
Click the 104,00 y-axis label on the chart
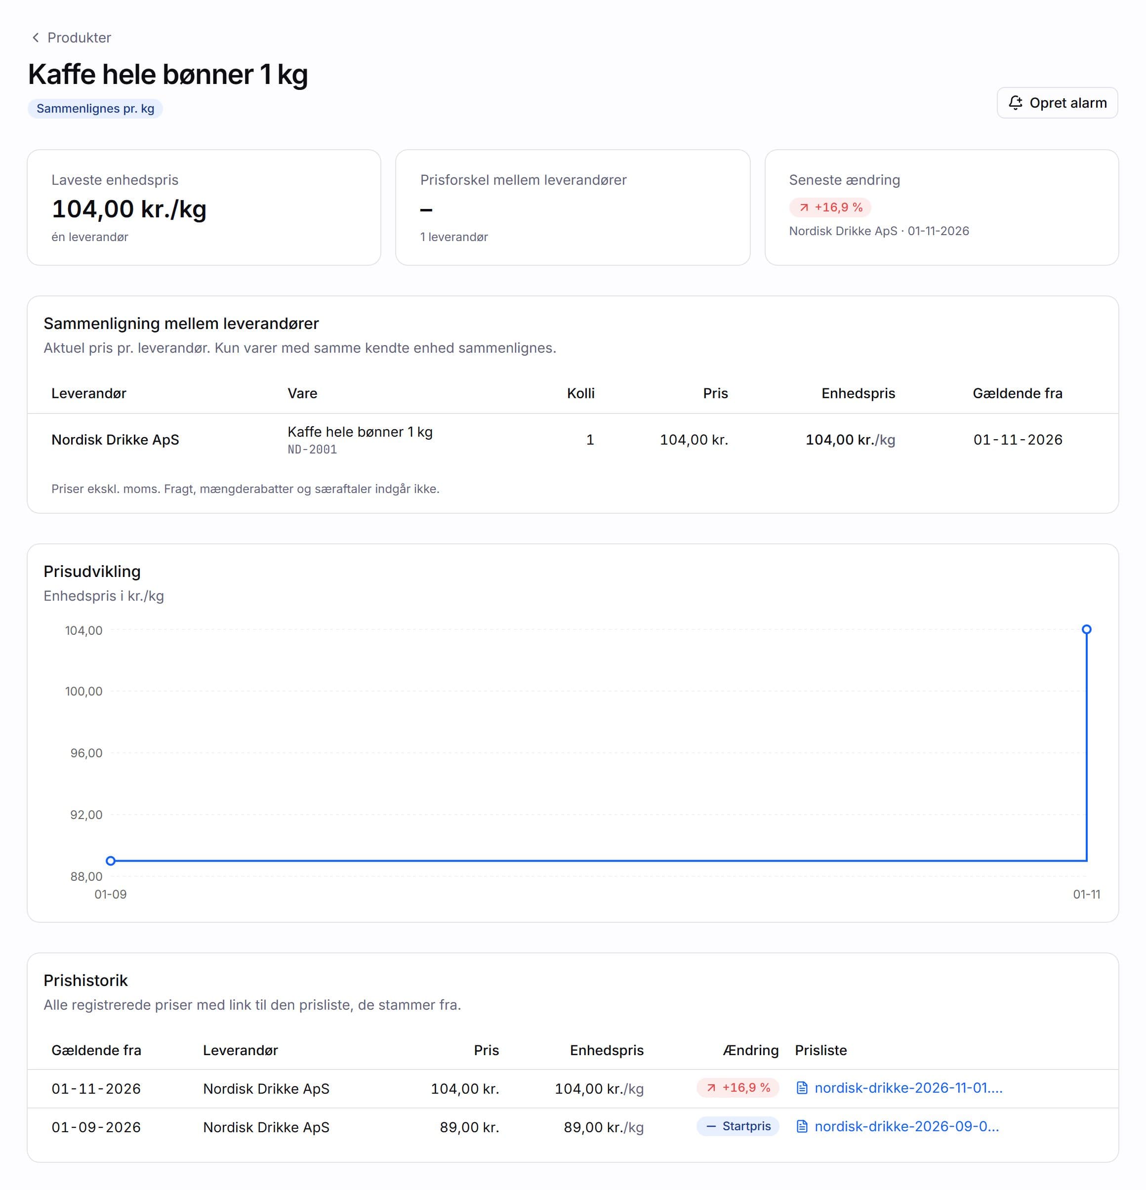point(84,631)
